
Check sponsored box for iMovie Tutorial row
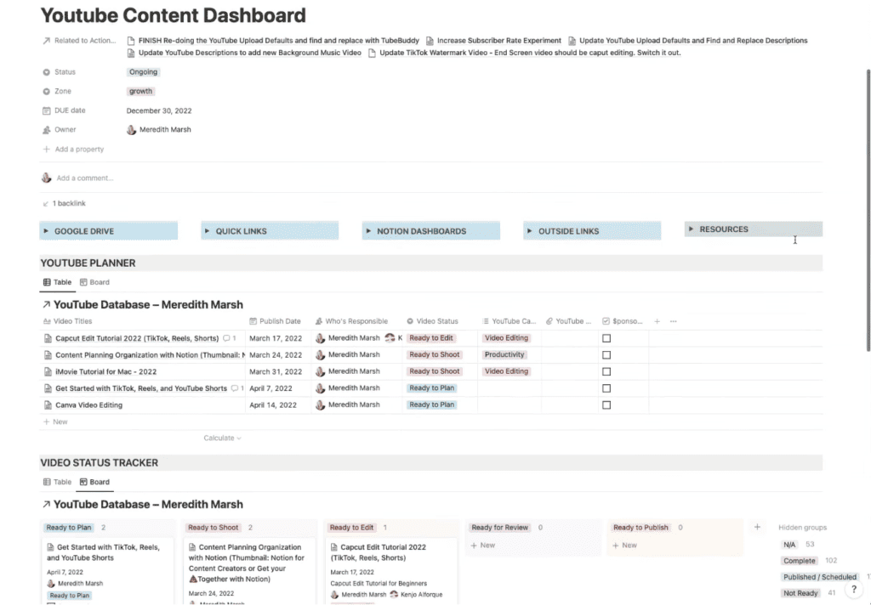point(606,371)
